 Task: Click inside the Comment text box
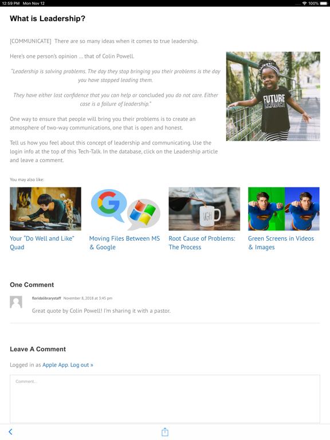point(165,399)
